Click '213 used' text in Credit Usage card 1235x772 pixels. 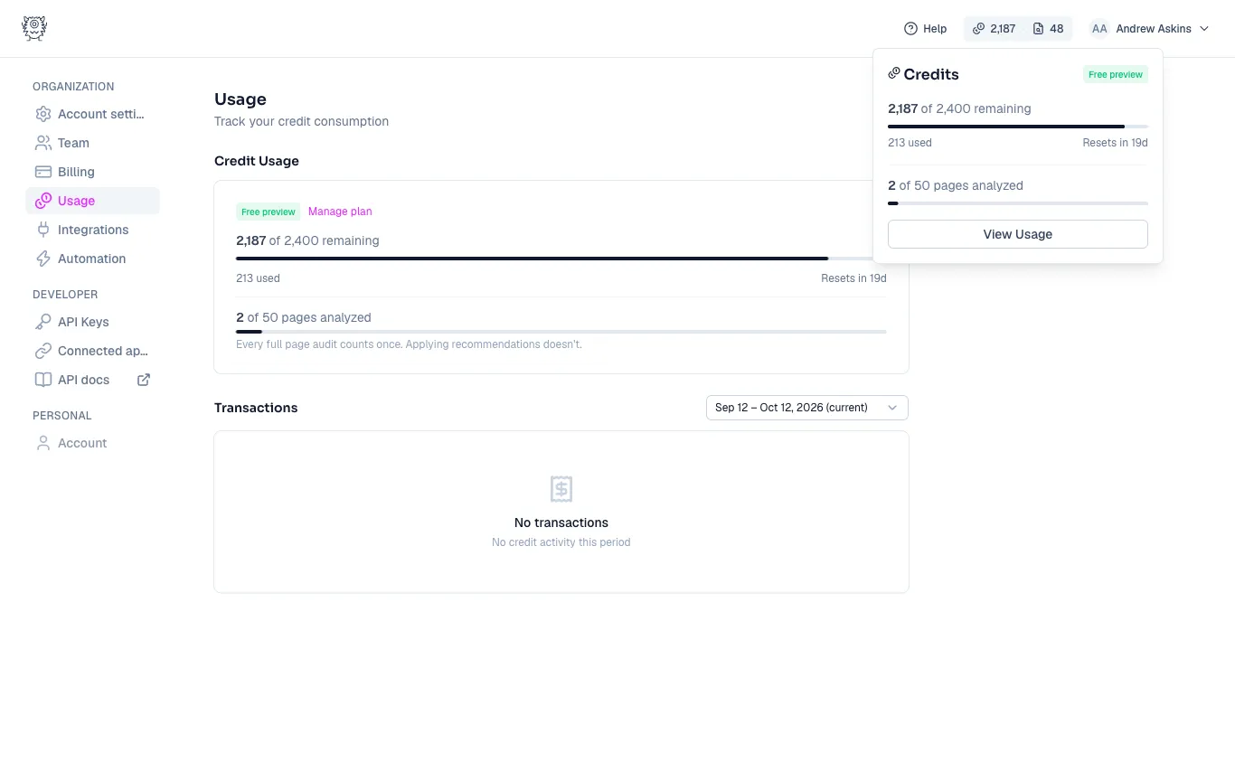(258, 278)
